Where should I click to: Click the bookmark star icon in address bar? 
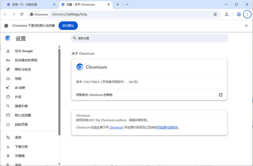215,14
